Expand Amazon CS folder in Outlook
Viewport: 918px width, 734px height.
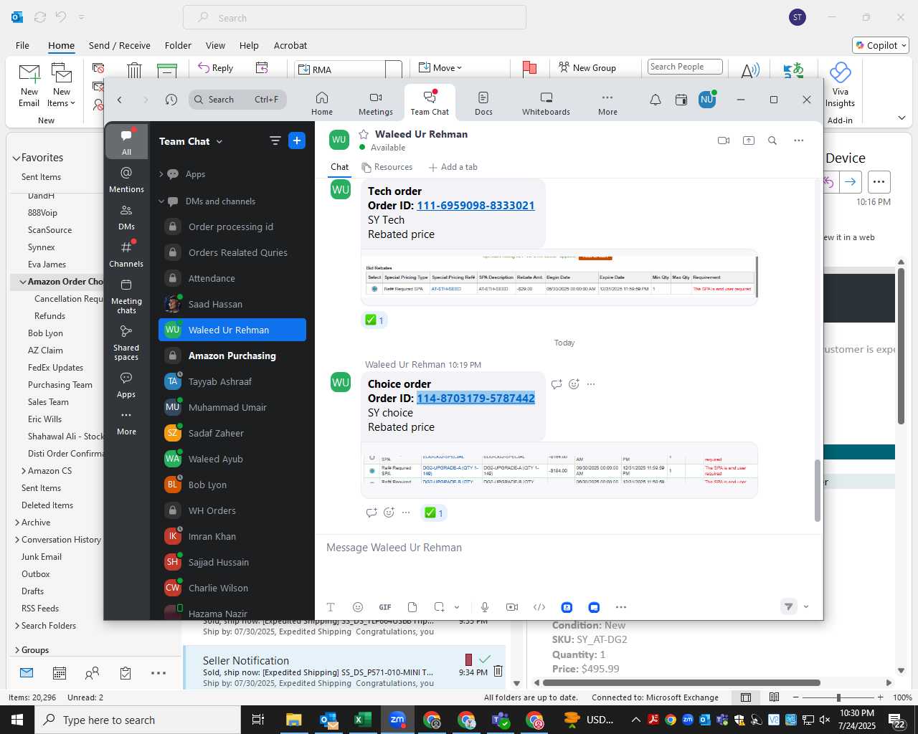pos(24,471)
